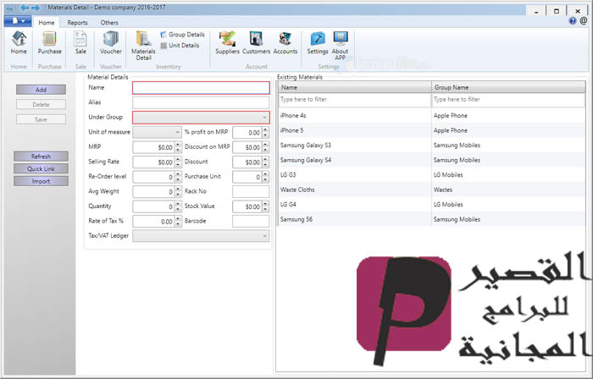Adjust the % profit on MRP stepper

pos(265,133)
